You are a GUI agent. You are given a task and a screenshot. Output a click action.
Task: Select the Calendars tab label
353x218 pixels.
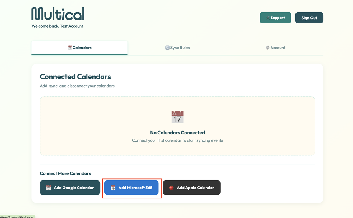[x=82, y=48]
